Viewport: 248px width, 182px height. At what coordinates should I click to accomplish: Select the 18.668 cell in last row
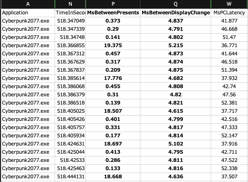[x=113, y=176]
